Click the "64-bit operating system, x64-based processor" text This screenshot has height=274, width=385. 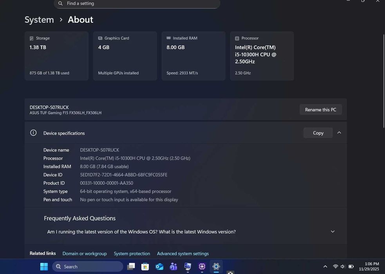pos(125,191)
